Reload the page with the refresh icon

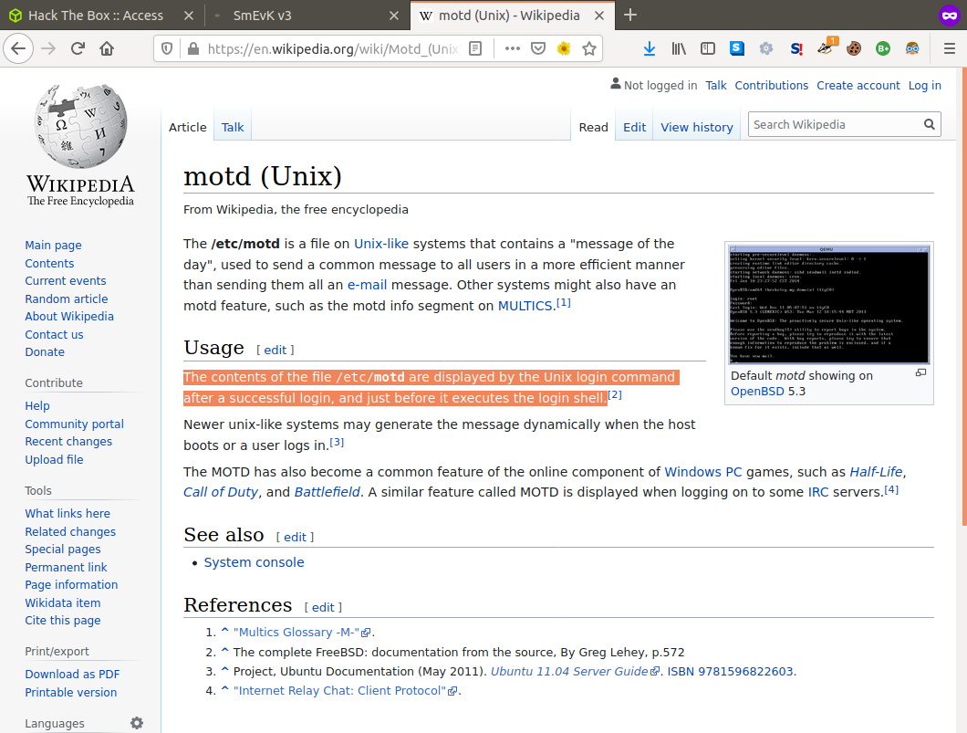(78, 48)
